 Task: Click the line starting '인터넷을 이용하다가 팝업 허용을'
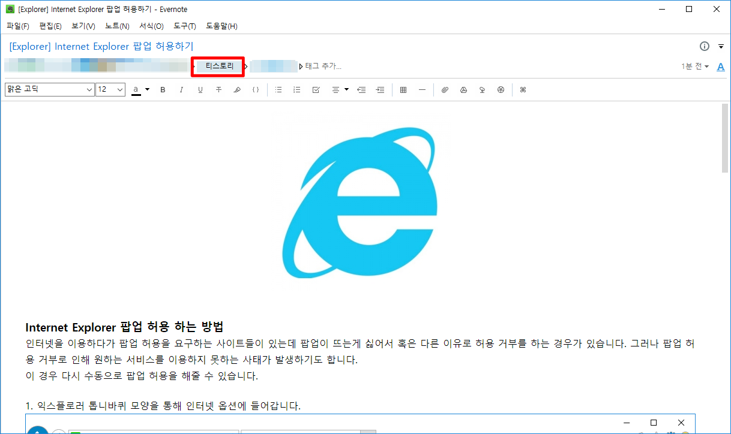point(360,344)
